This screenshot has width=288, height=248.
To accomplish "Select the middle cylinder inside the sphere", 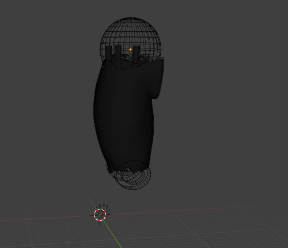I will [x=118, y=54].
